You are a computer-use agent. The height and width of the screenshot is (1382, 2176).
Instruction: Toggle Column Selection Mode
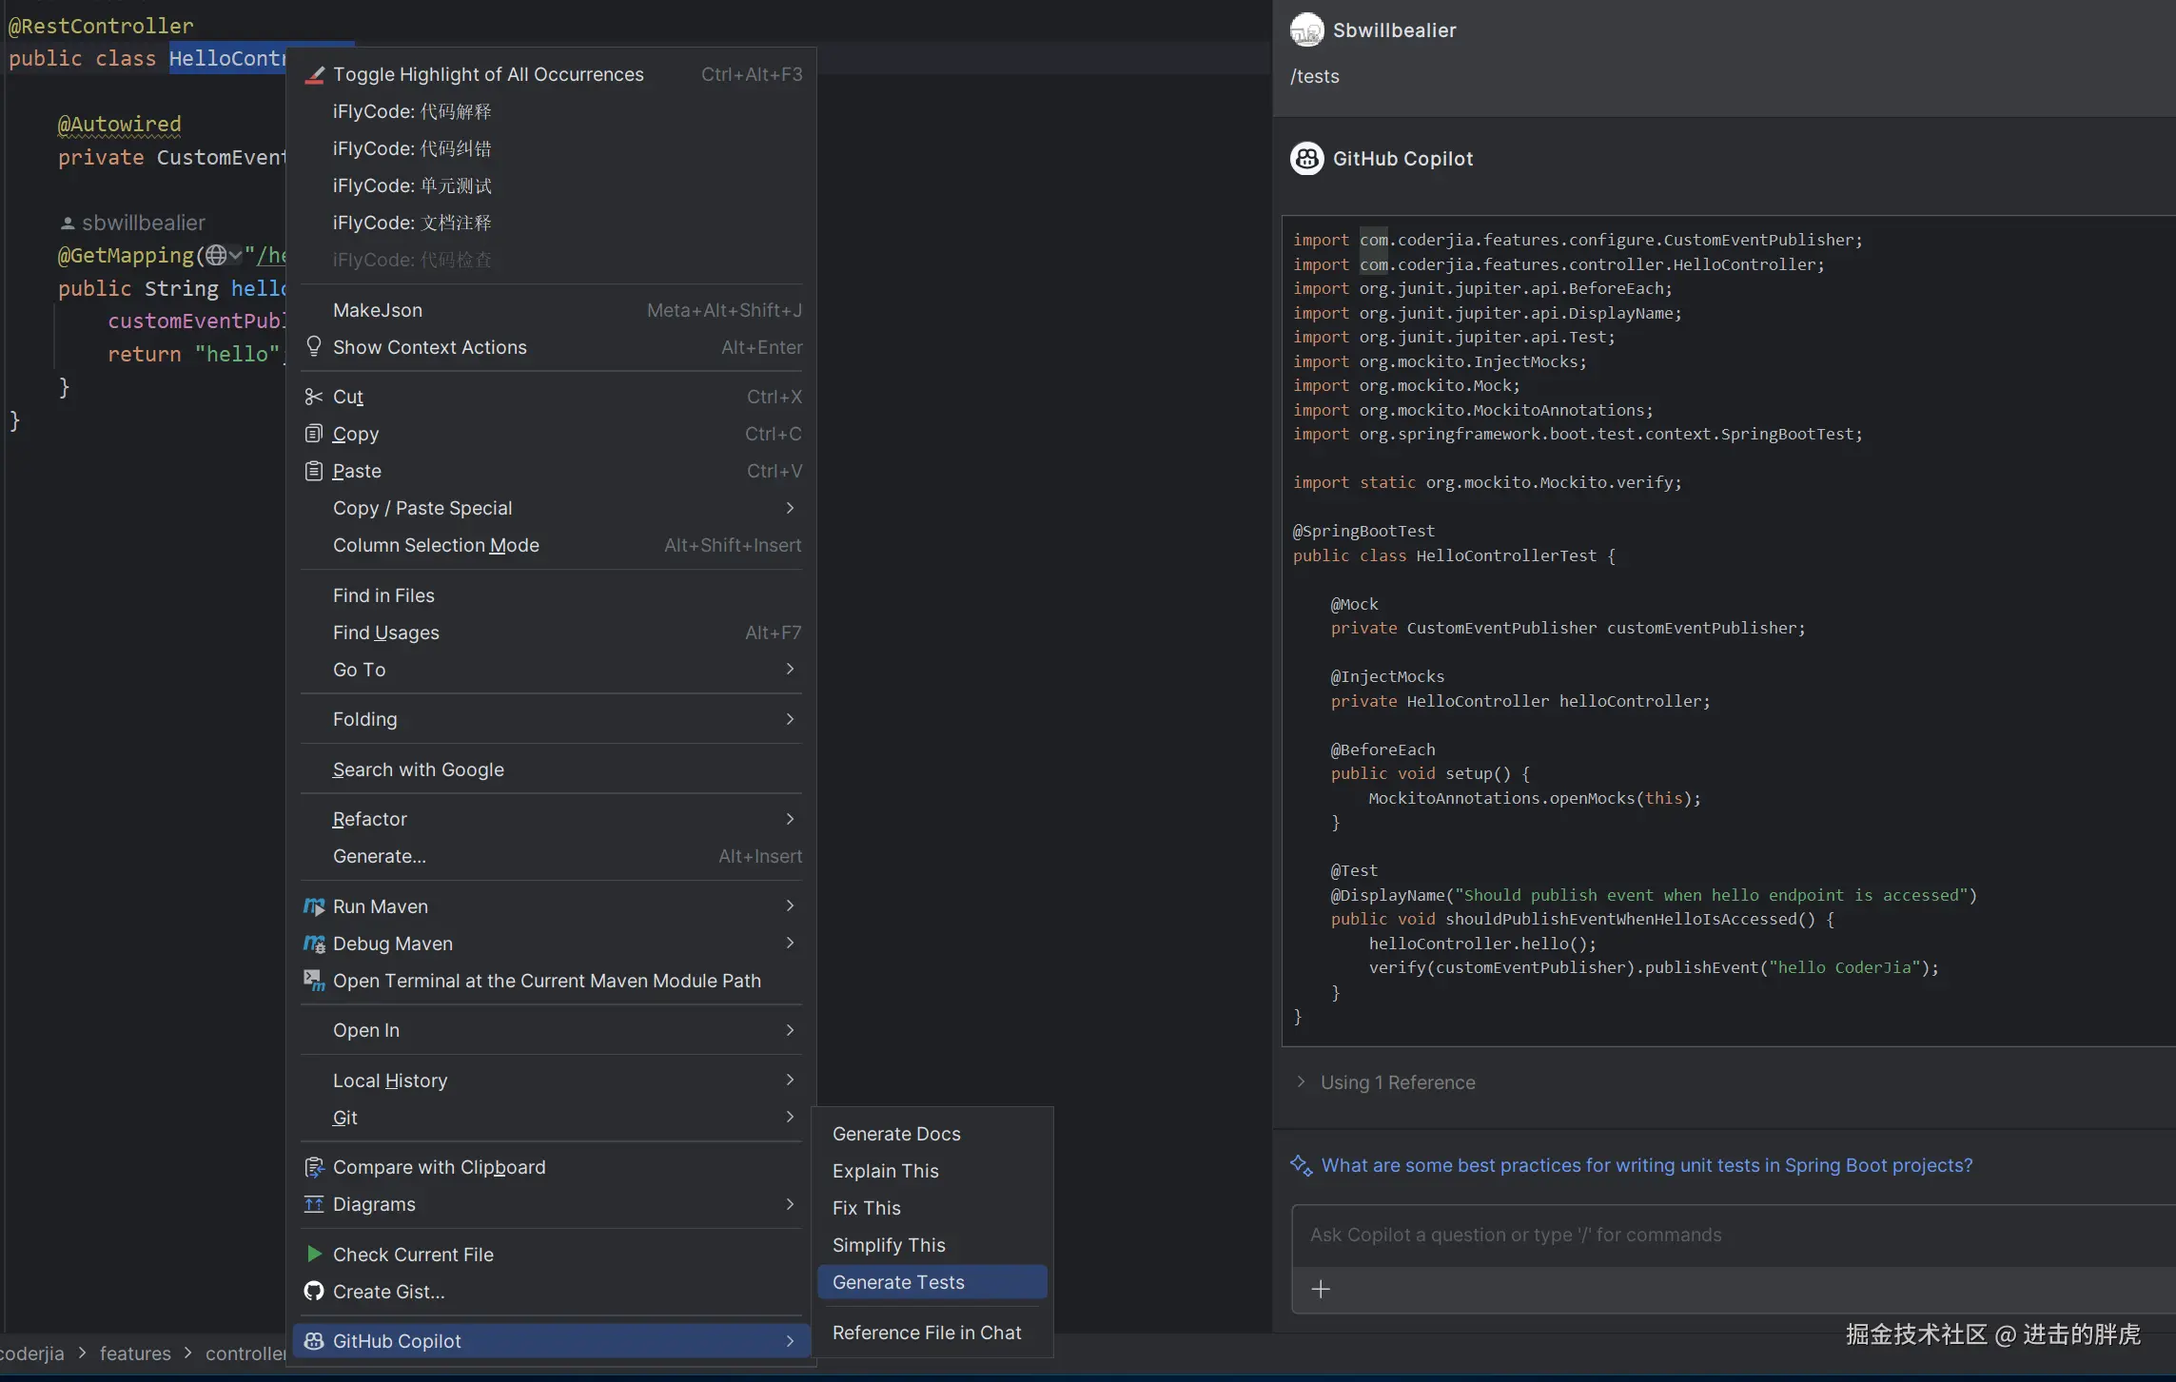(436, 545)
